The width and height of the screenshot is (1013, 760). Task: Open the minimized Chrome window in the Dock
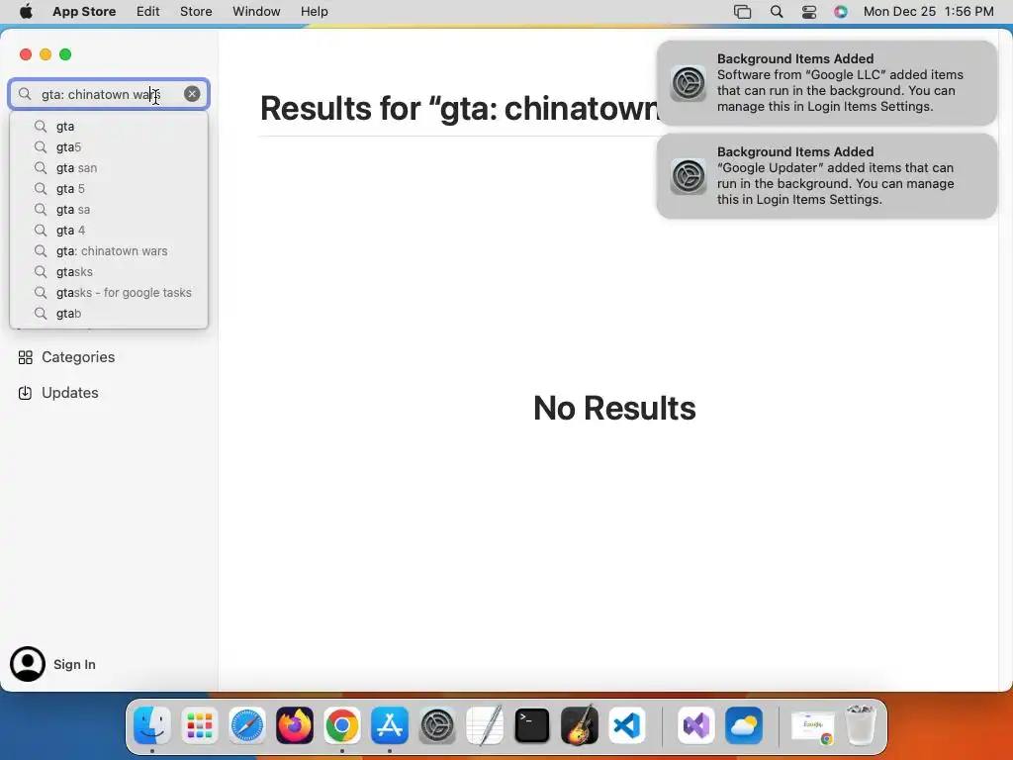click(813, 726)
